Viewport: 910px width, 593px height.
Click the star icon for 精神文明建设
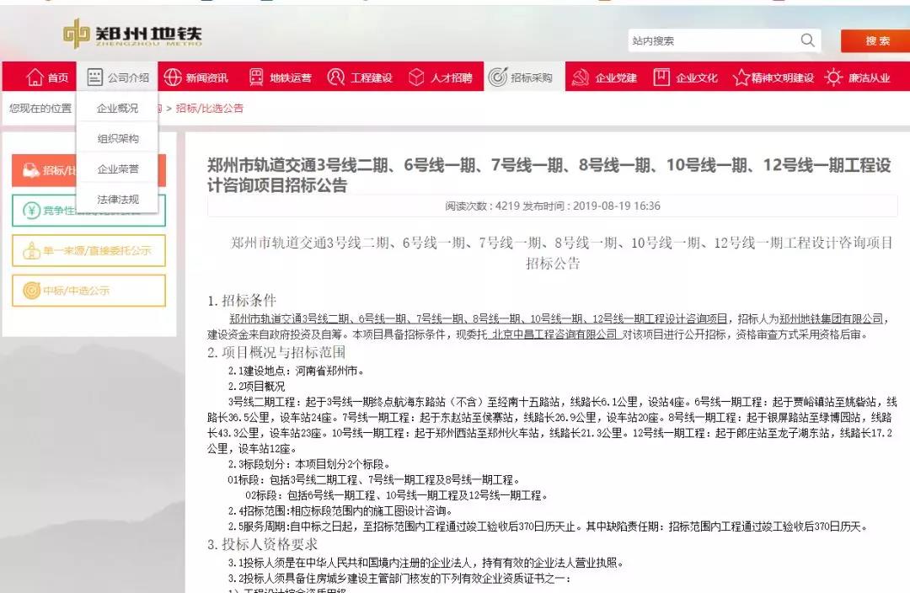741,77
